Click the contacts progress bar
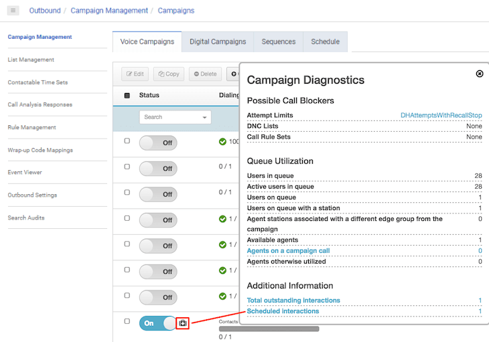The width and height of the screenshot is (489, 342). tap(269, 329)
